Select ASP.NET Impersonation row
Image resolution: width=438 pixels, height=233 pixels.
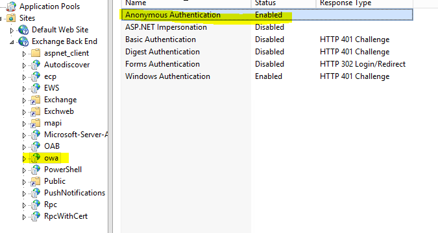267,27
